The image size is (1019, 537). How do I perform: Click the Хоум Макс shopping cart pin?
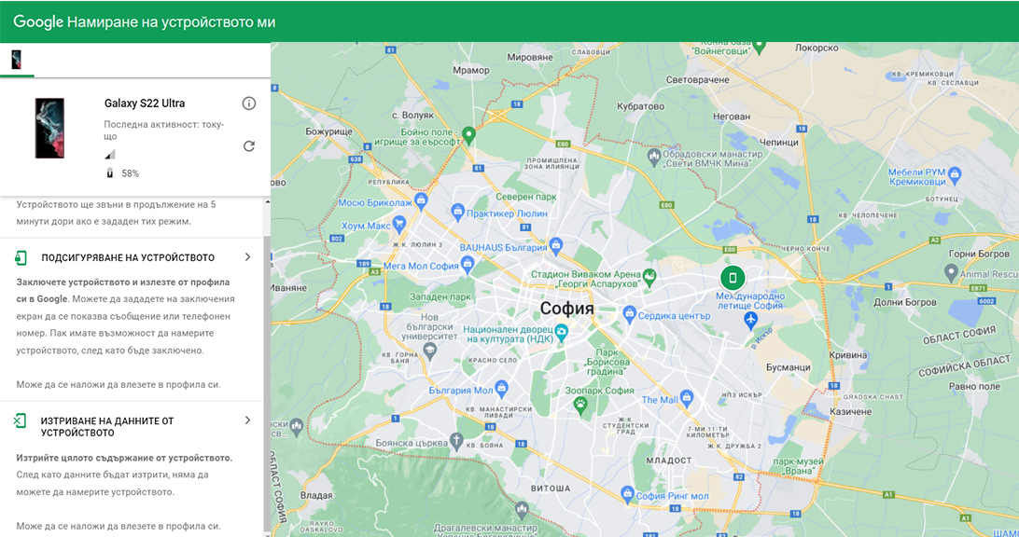click(399, 225)
